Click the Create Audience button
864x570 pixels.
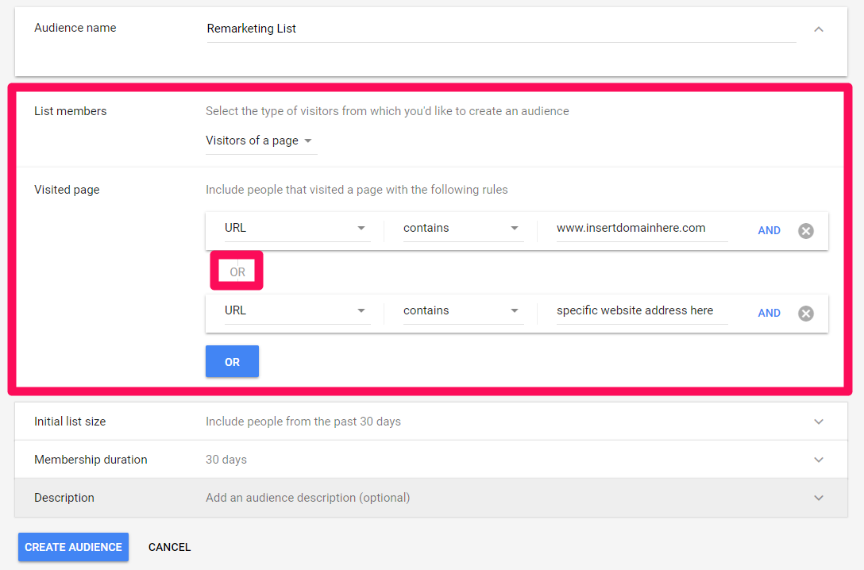(73, 547)
